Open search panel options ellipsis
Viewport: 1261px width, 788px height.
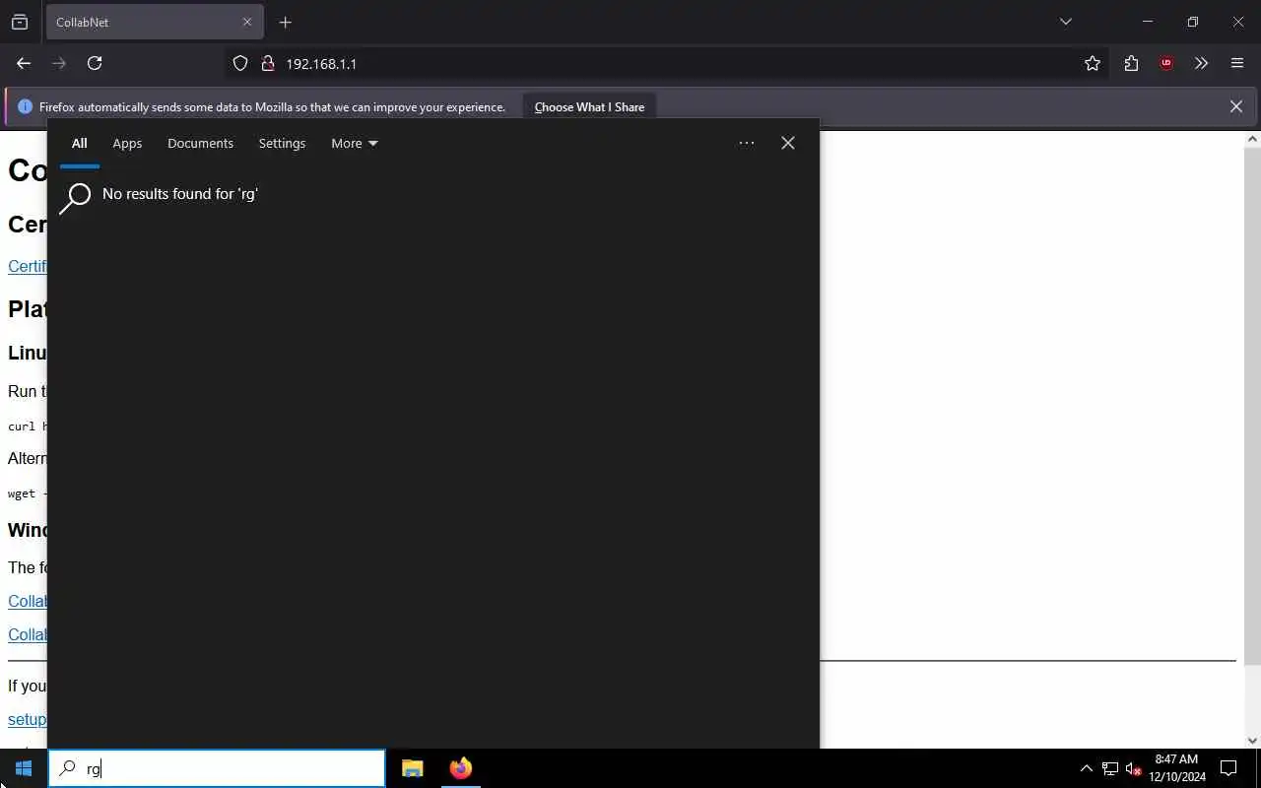tap(747, 143)
